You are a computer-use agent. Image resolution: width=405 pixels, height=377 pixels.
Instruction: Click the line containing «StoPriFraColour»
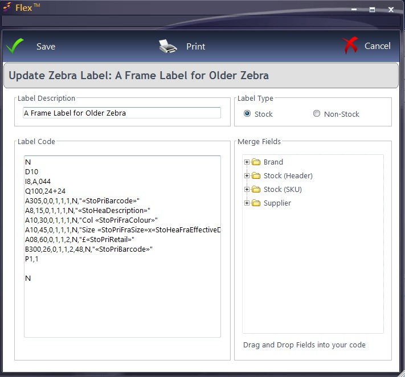coord(91,220)
